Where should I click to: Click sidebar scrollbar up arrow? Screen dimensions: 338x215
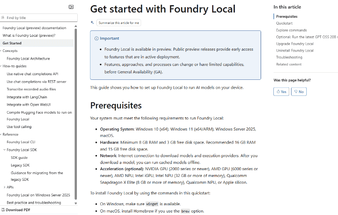point(76,26)
